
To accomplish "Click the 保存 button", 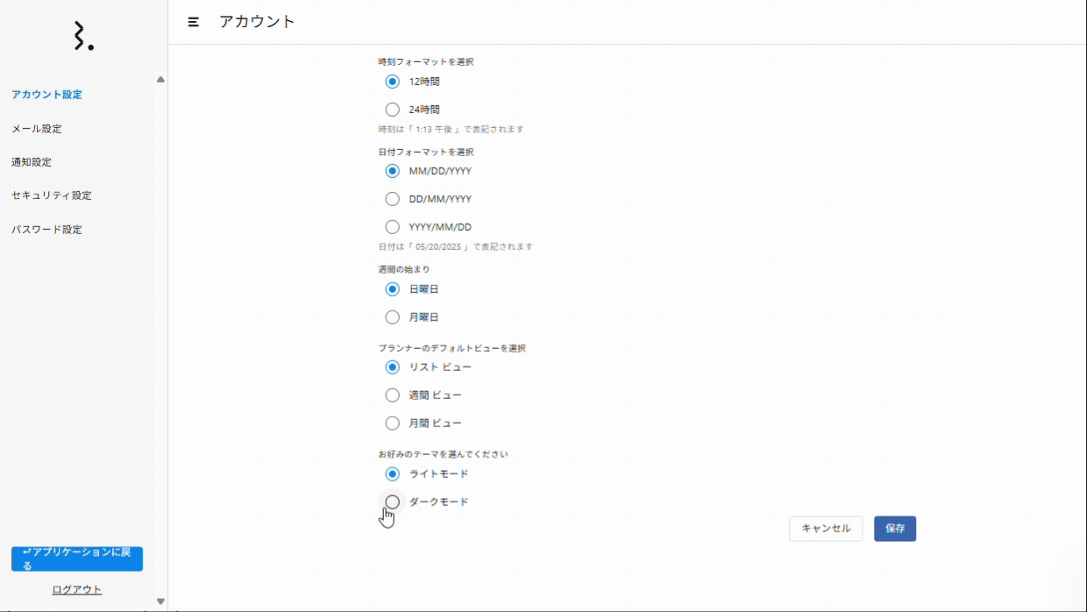I will [894, 529].
